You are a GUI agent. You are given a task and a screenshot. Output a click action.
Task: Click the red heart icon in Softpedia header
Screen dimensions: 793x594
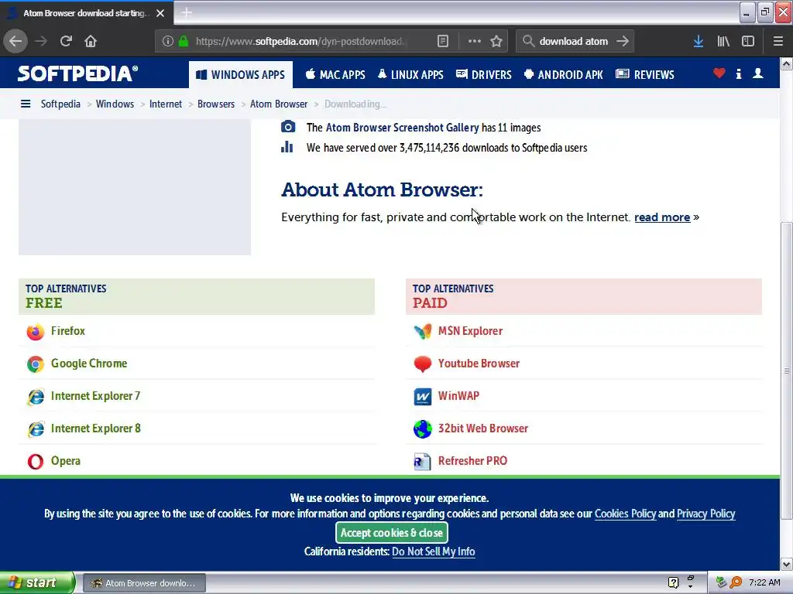[x=719, y=73]
